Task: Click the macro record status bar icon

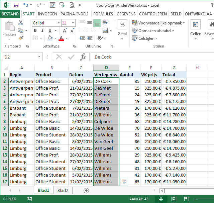Action: pos(30,199)
